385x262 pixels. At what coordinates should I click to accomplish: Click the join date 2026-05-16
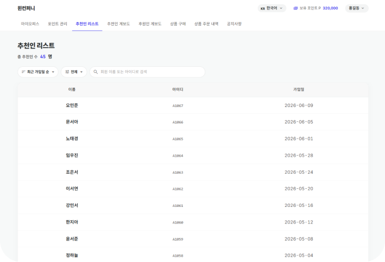tap(299, 205)
